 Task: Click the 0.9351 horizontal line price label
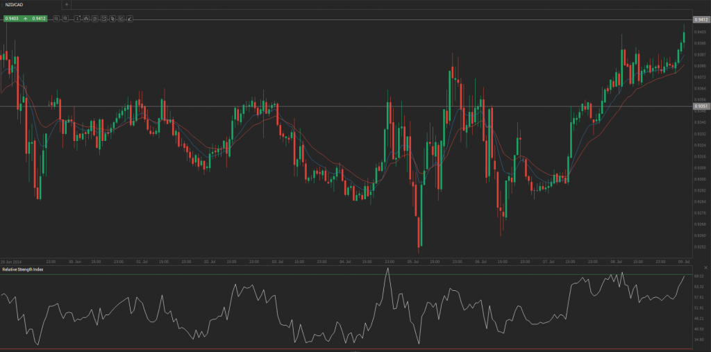[700, 106]
